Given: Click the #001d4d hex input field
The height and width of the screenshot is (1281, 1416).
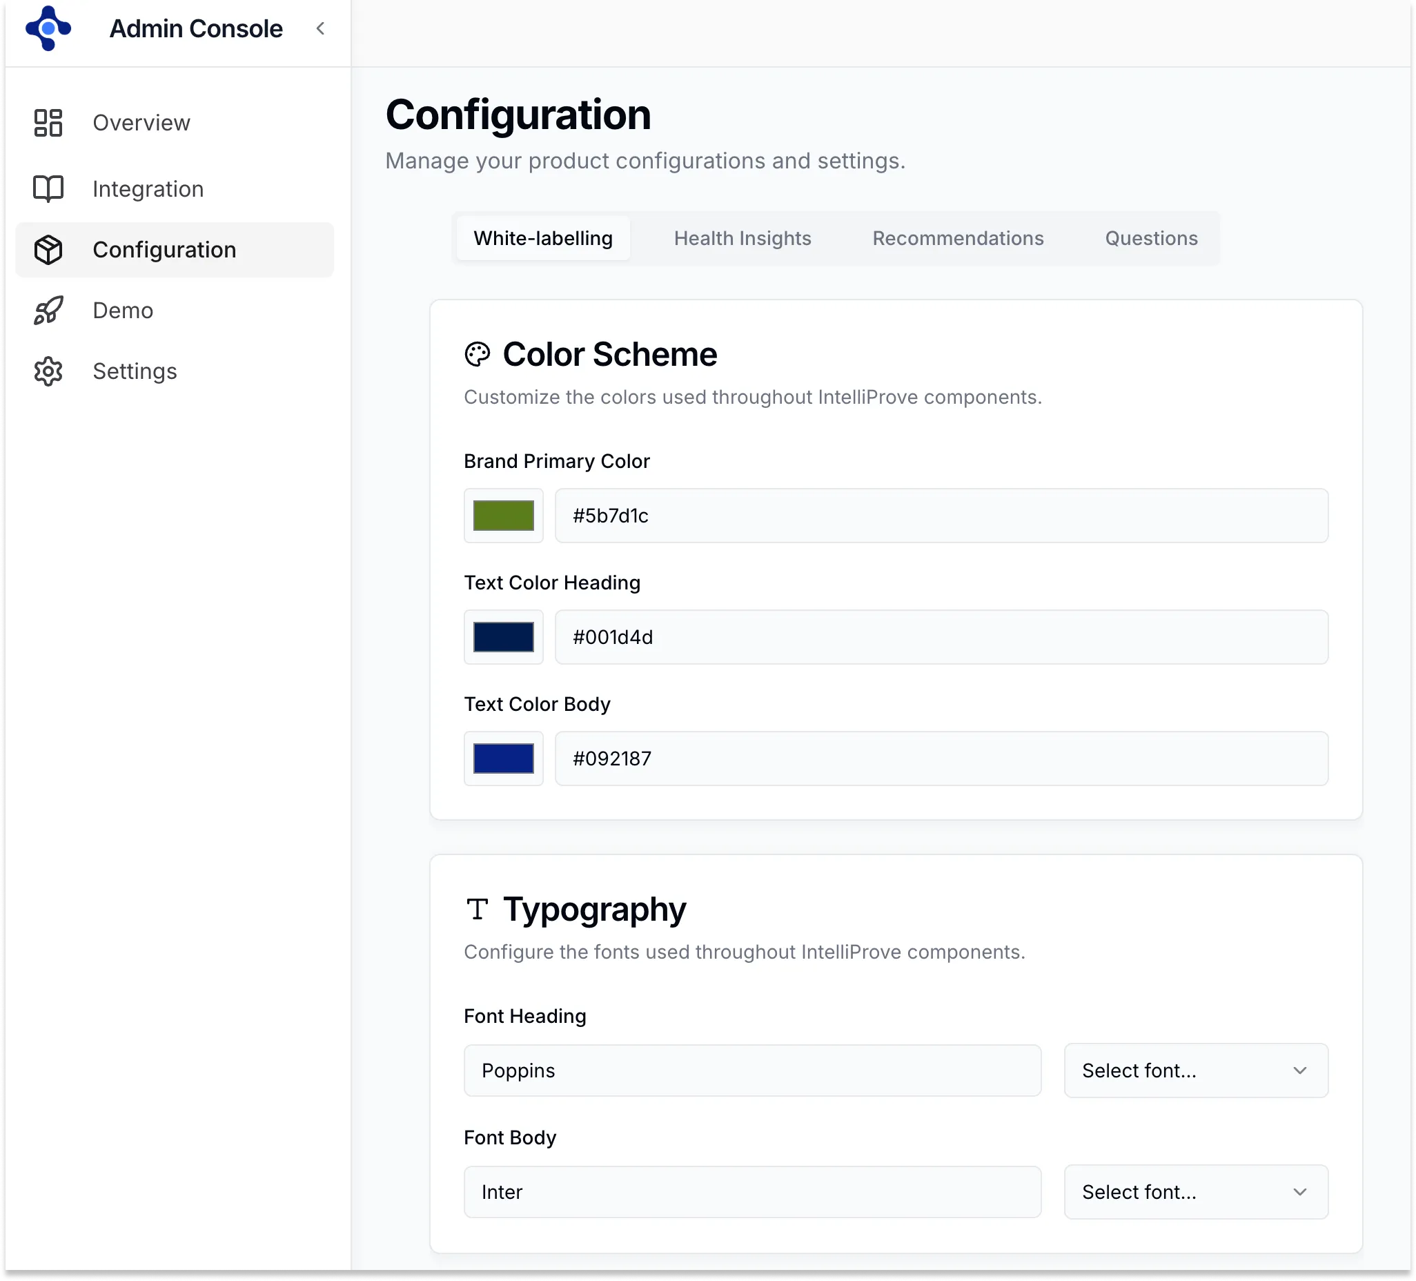Looking at the screenshot, I should tap(941, 637).
